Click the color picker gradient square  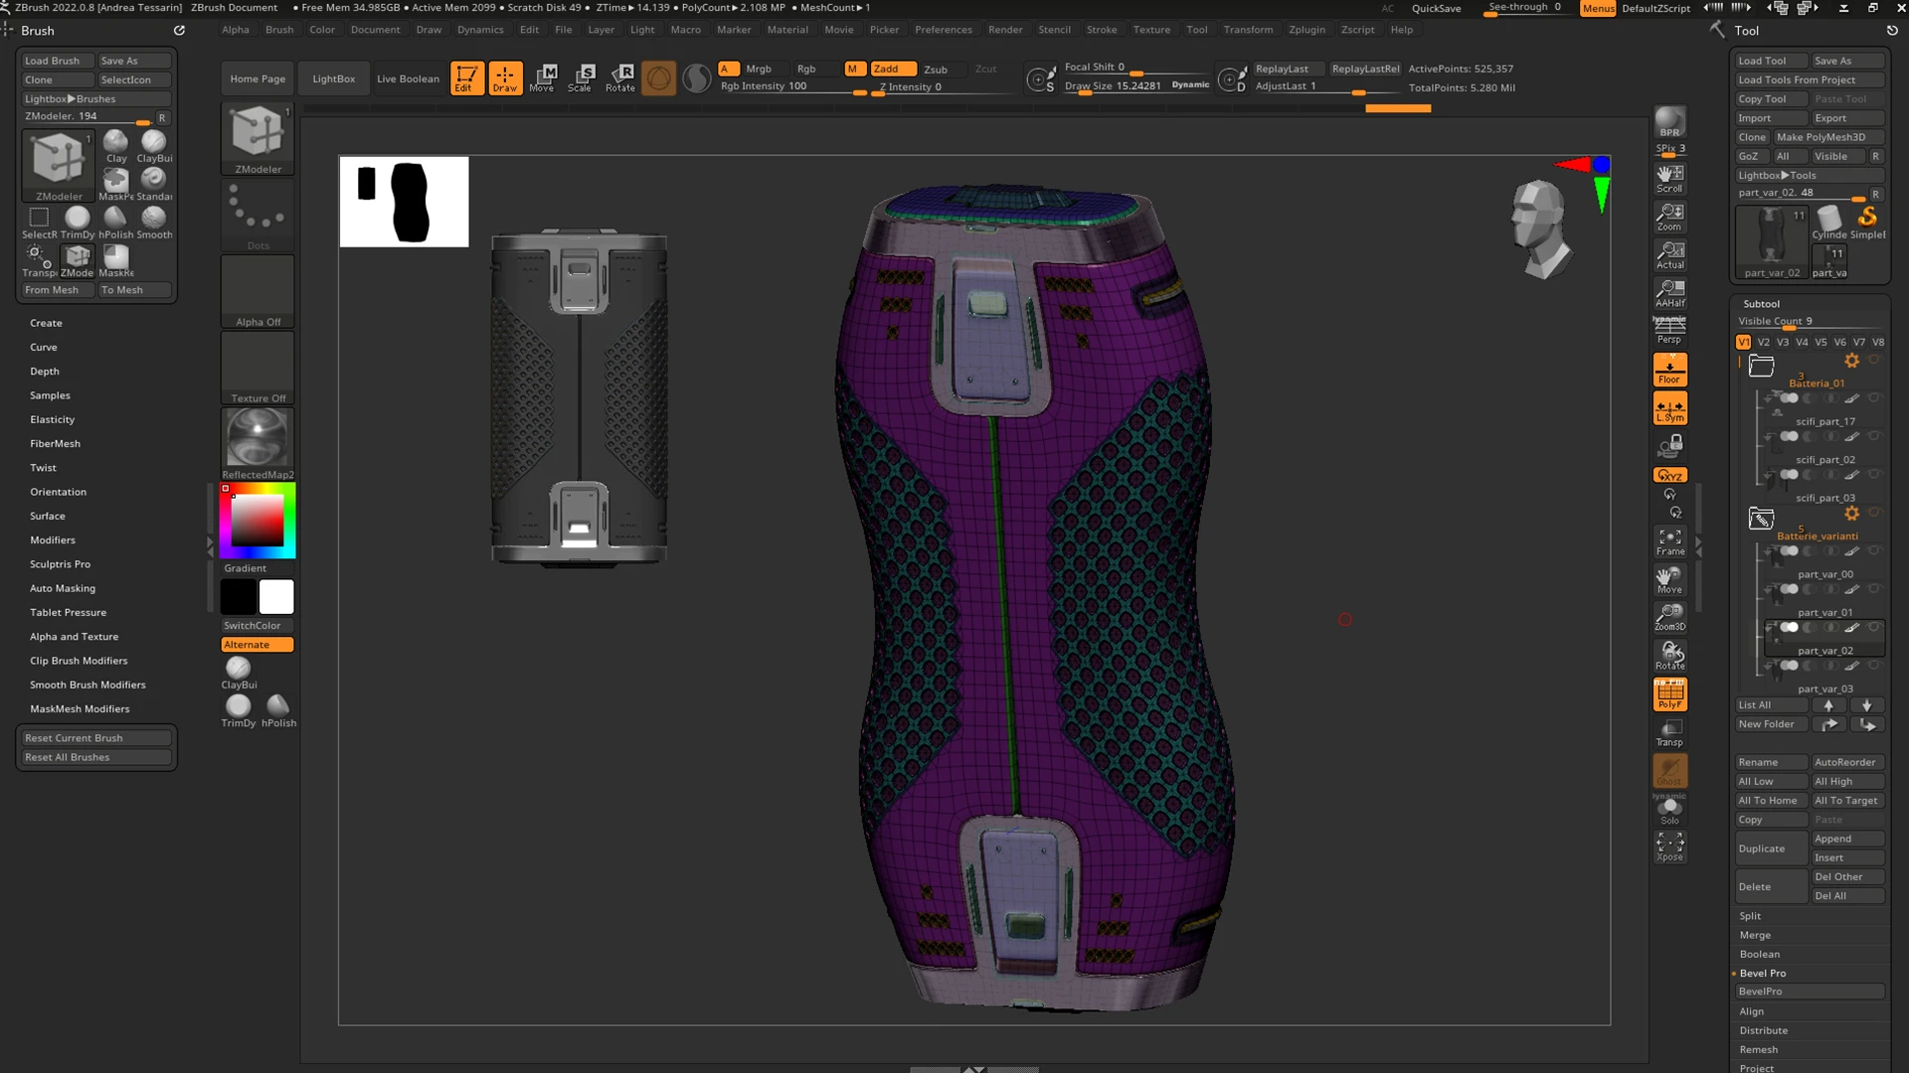(258, 521)
